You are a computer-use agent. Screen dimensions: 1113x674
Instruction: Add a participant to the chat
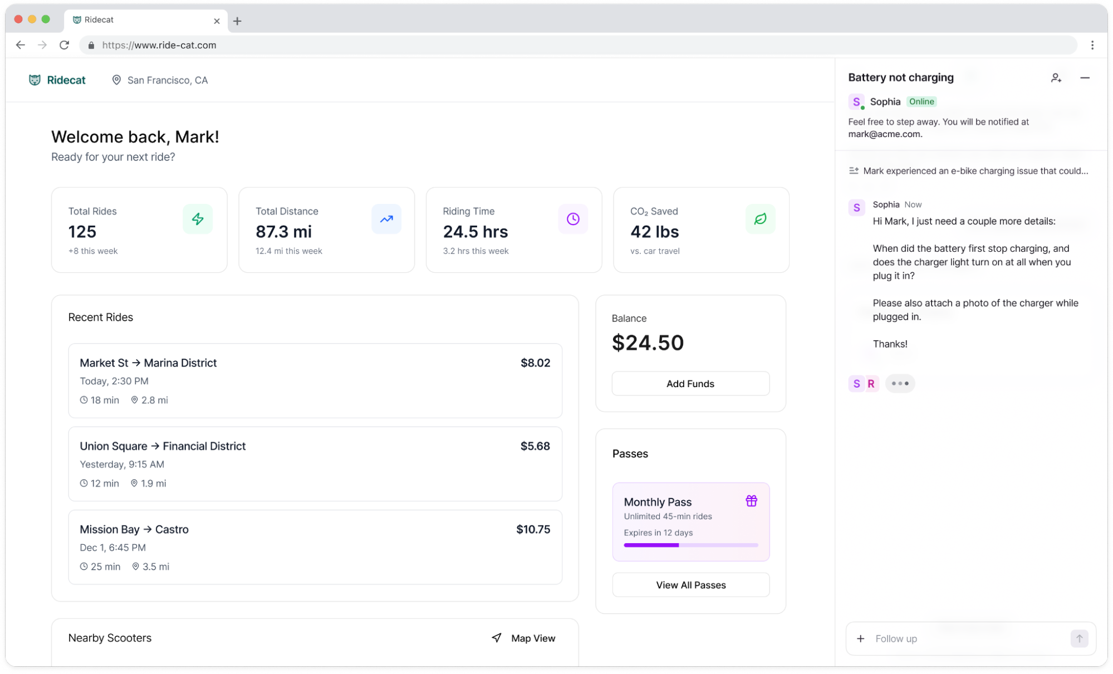1056,78
